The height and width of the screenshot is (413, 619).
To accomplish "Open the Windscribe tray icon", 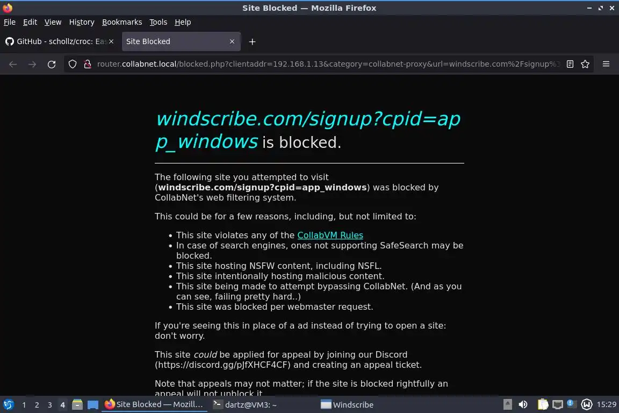I will tap(587, 404).
